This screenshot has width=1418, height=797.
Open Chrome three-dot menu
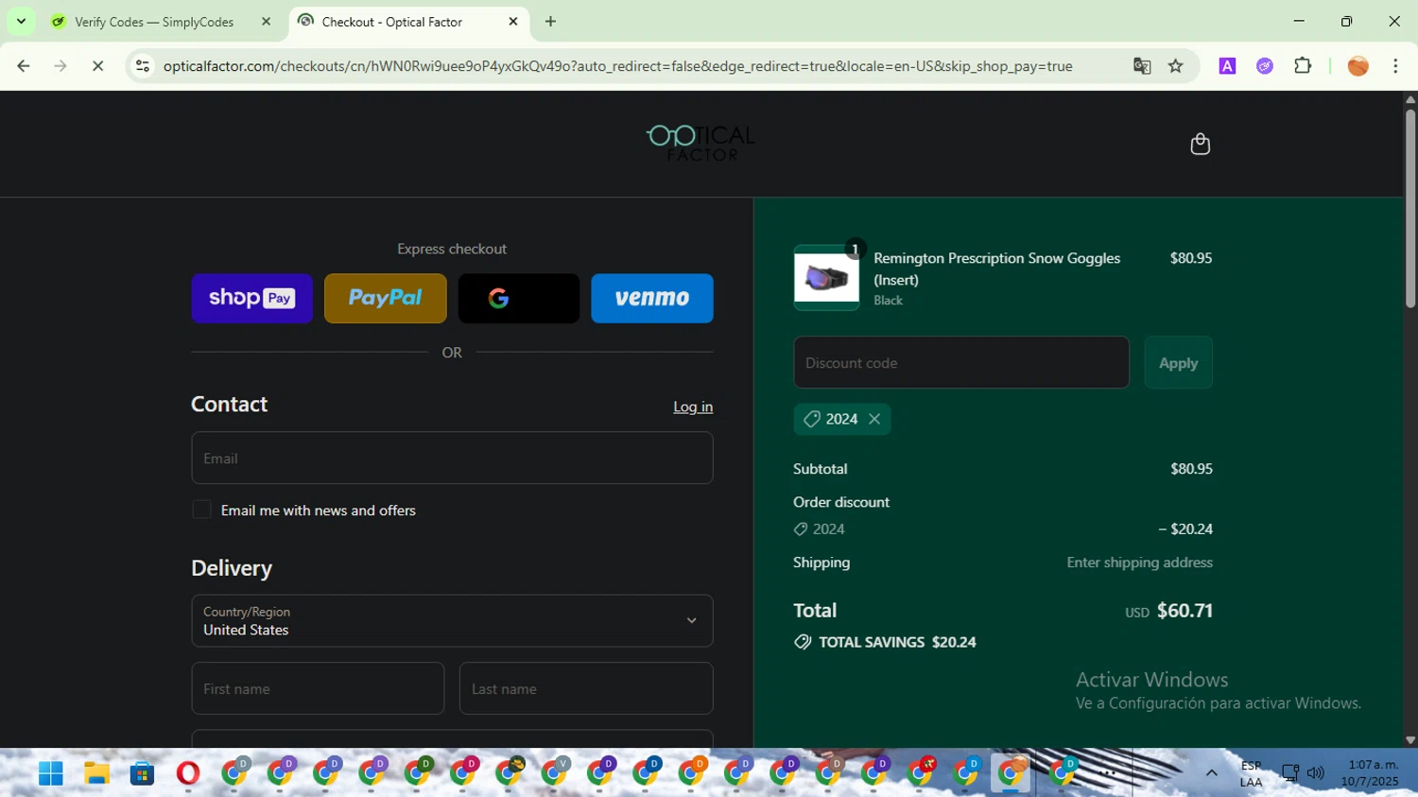click(1395, 66)
